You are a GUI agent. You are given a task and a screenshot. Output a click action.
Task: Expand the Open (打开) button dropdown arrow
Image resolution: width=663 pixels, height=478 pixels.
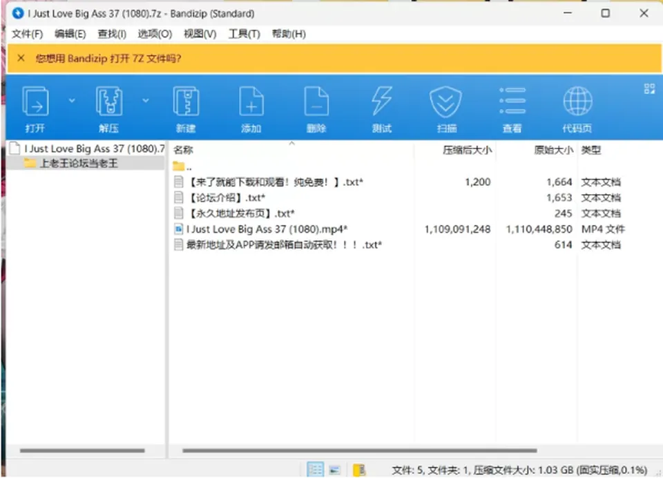click(x=72, y=101)
